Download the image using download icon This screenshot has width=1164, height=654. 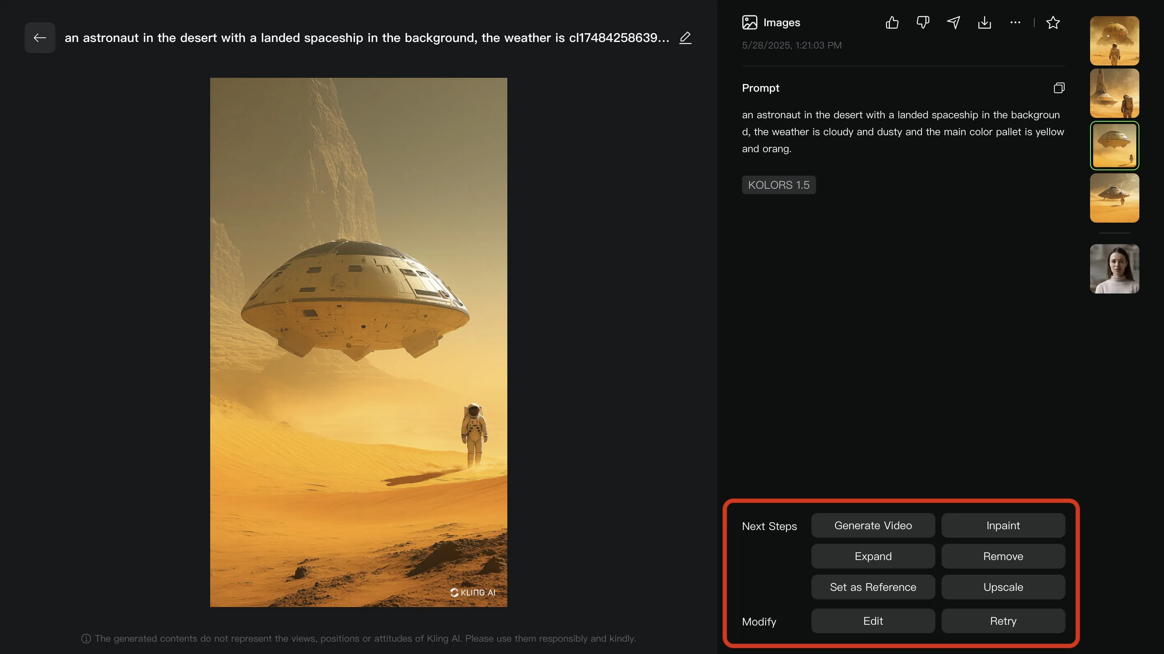(x=984, y=22)
